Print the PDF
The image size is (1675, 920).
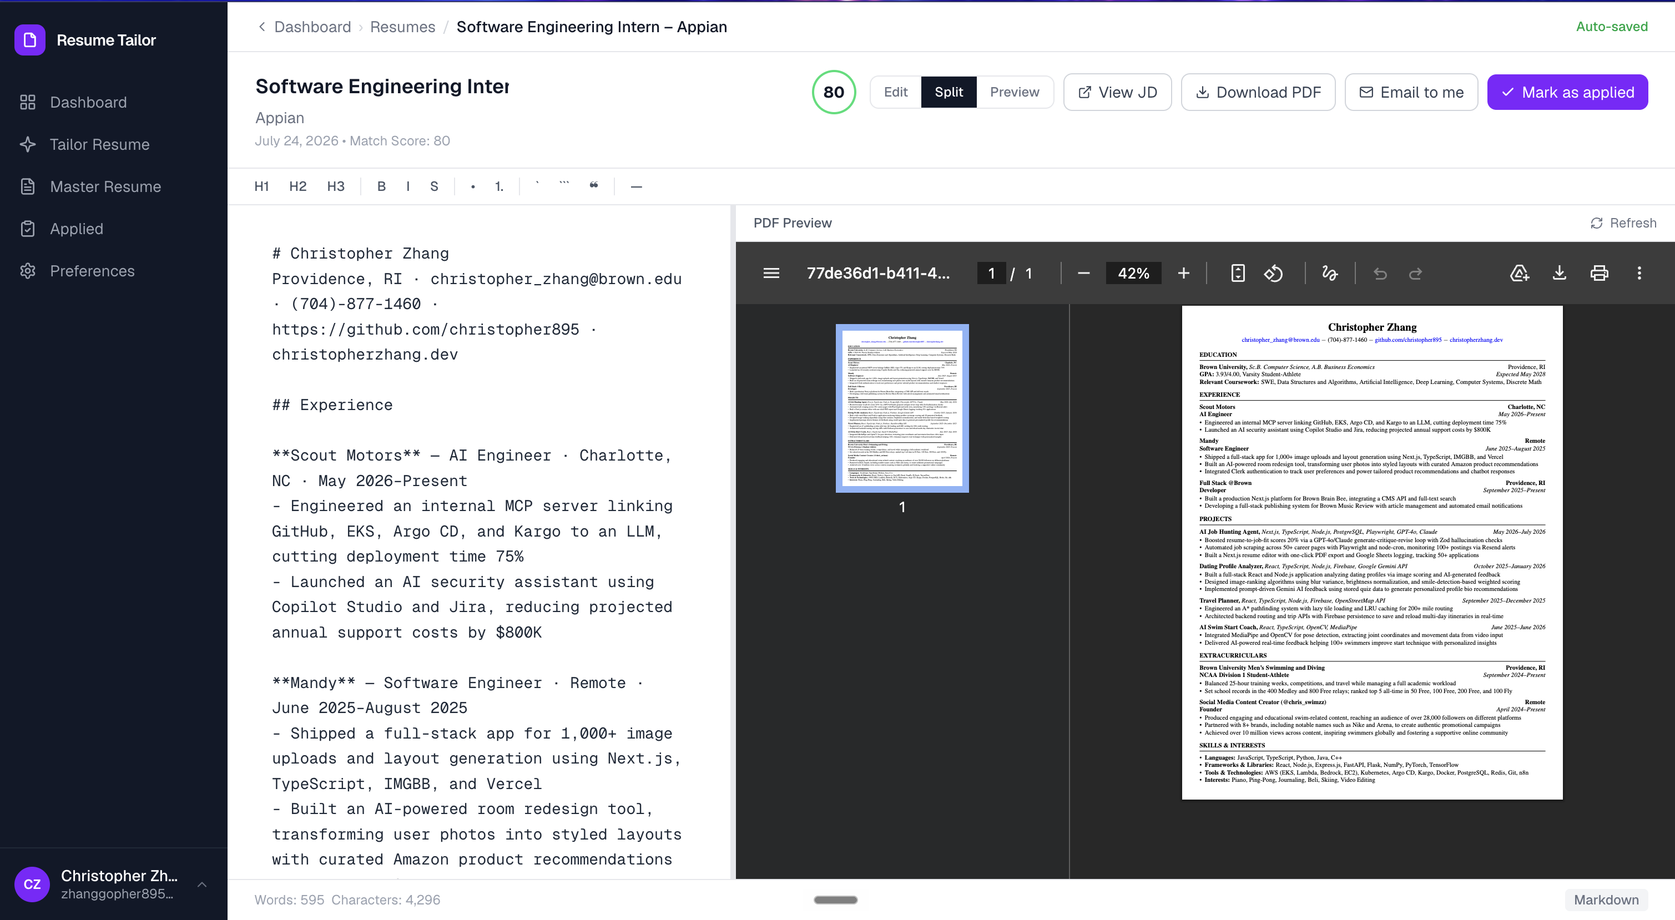1600,273
